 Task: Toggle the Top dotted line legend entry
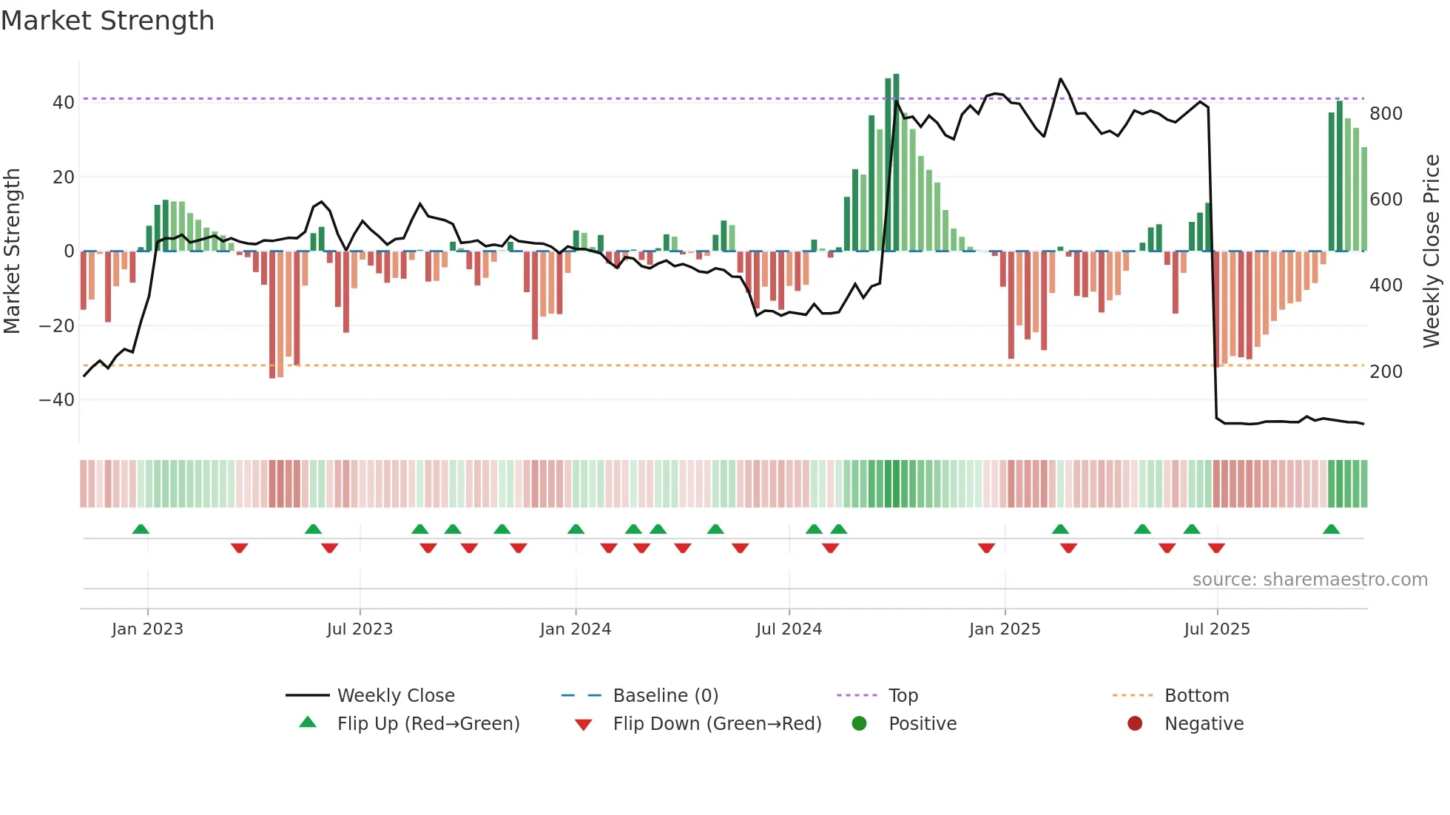(903, 695)
